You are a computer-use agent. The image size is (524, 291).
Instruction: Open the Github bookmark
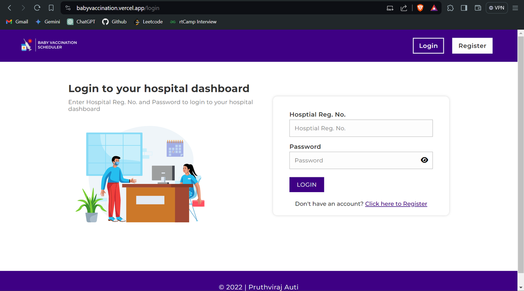[114, 22]
